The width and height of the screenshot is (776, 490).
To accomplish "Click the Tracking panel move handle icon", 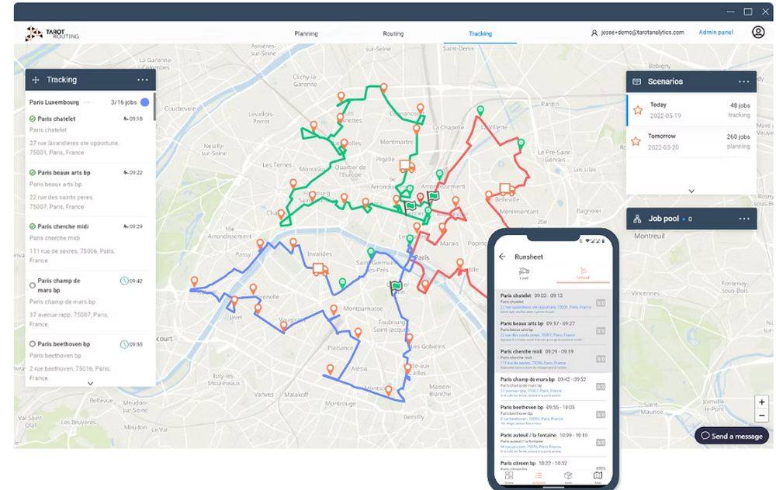I will click(36, 80).
